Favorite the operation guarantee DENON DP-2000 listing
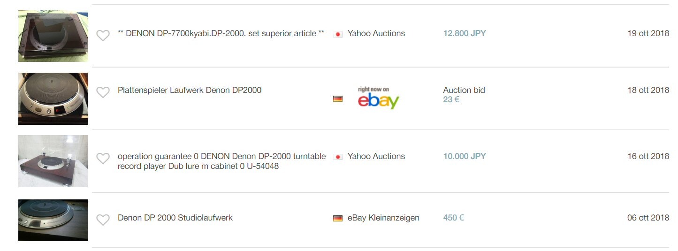 103,159
